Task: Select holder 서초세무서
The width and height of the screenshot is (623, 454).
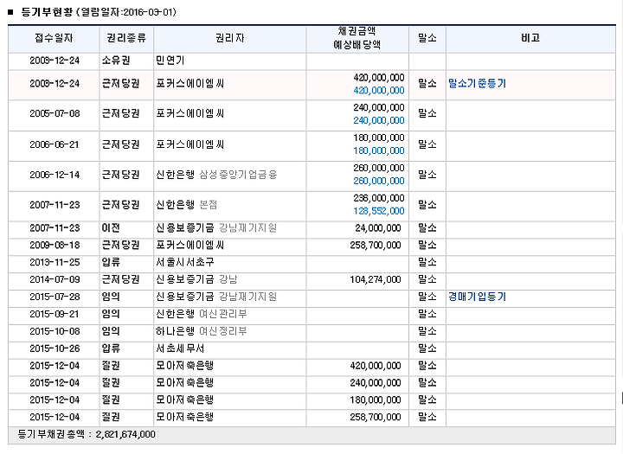Action: (180, 348)
